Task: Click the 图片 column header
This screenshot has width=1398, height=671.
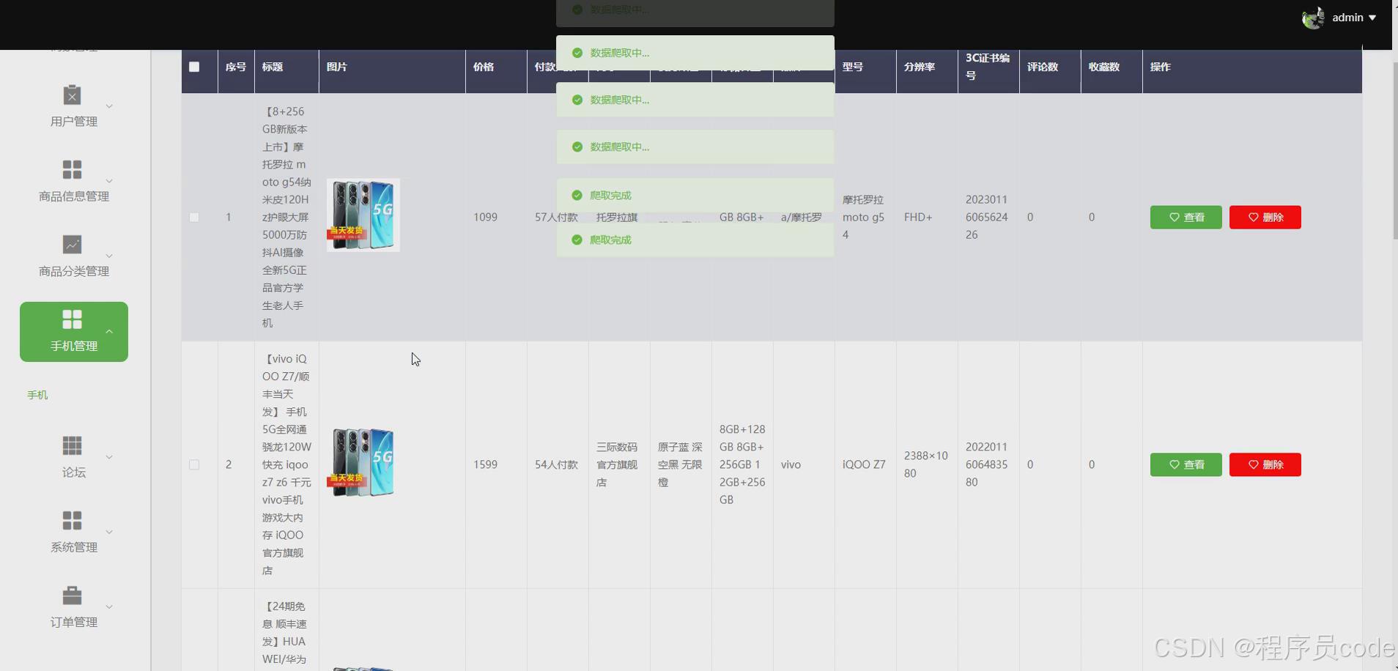Action: pos(337,67)
